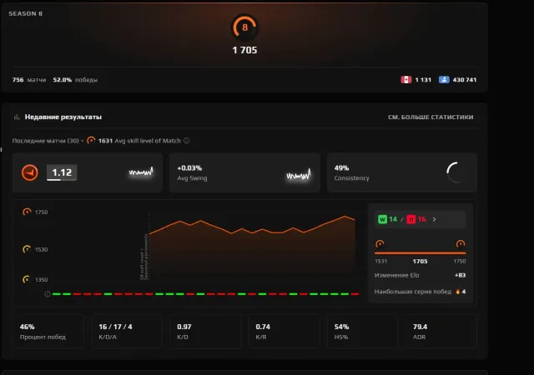The height and width of the screenshot is (375, 534).
Task: Click the Elo progress bar at 1705
Action: coord(420,252)
